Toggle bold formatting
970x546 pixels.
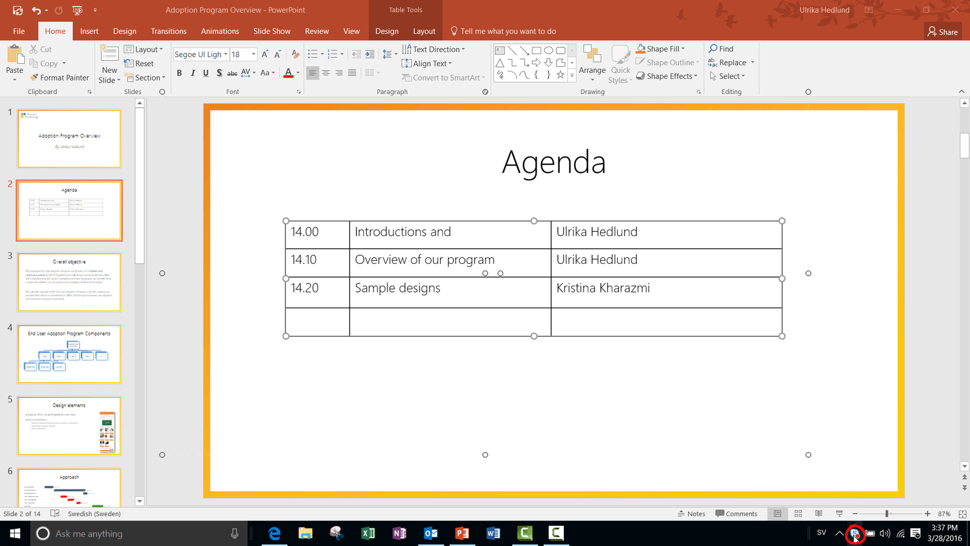click(x=179, y=73)
